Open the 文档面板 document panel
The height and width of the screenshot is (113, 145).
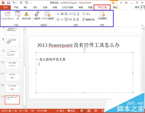(x=102, y=15)
